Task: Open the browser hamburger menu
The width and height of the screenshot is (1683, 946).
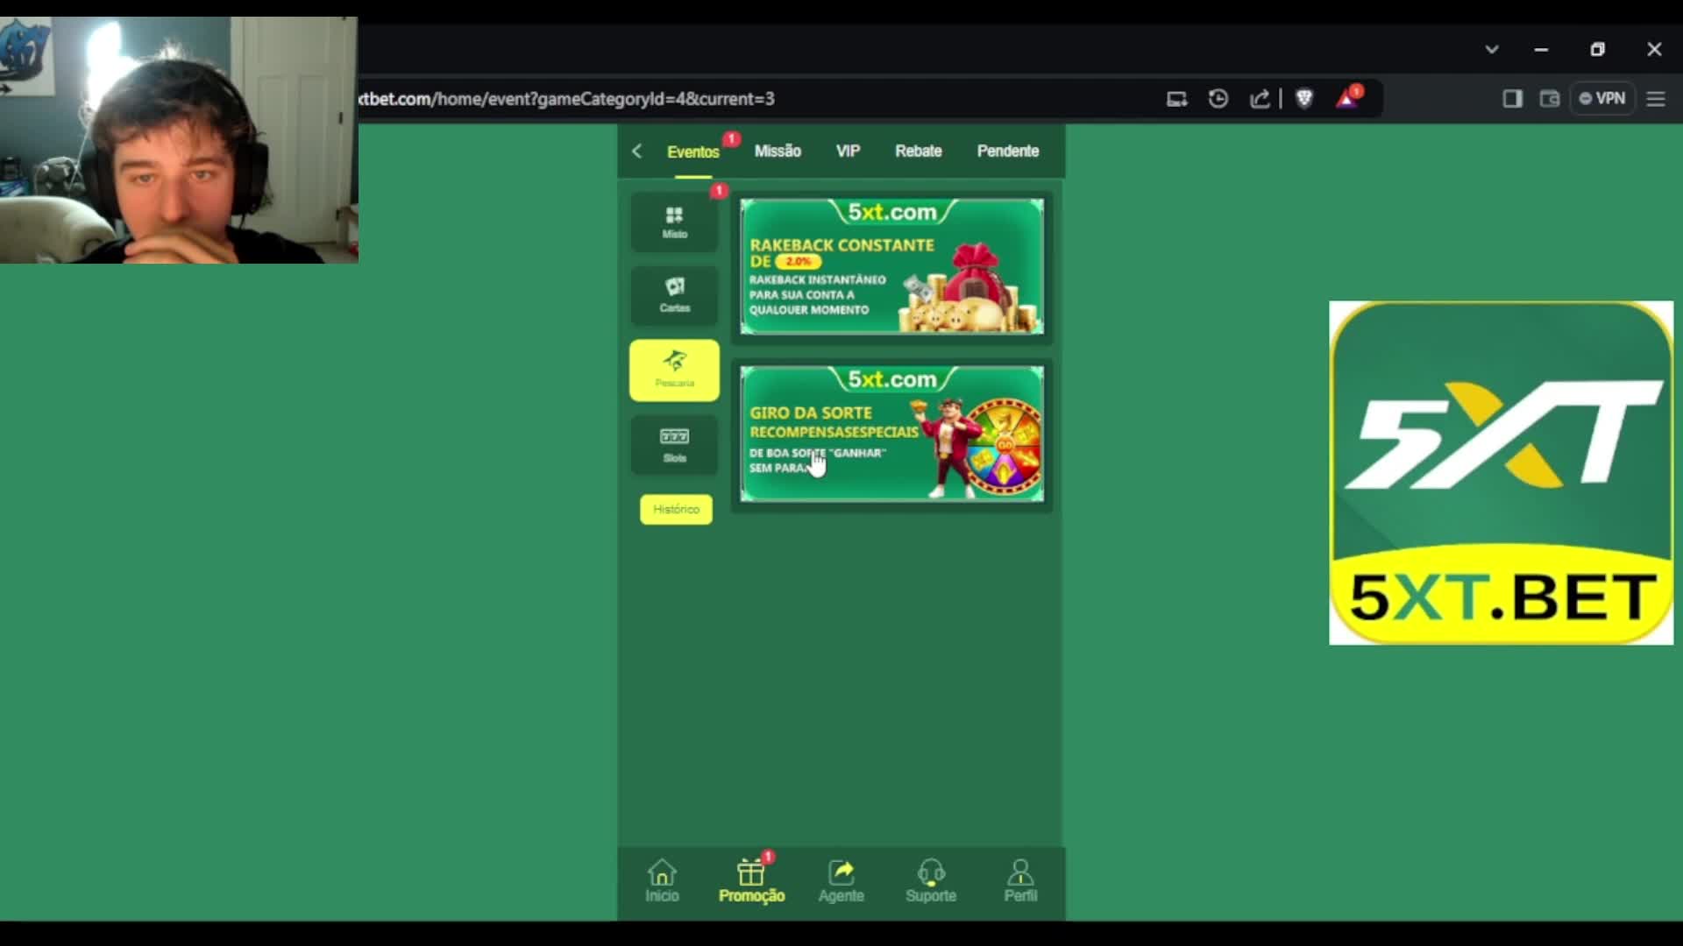Action: click(x=1656, y=99)
